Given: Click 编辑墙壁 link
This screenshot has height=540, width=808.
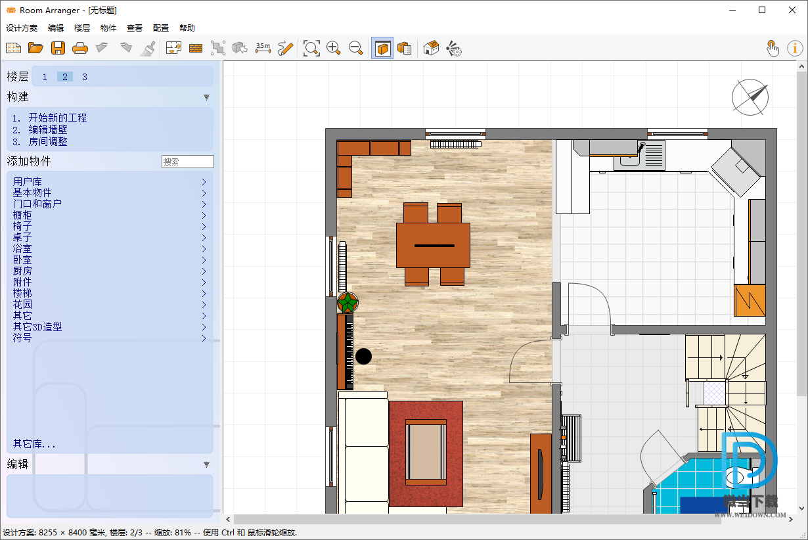Looking at the screenshot, I should (48, 129).
